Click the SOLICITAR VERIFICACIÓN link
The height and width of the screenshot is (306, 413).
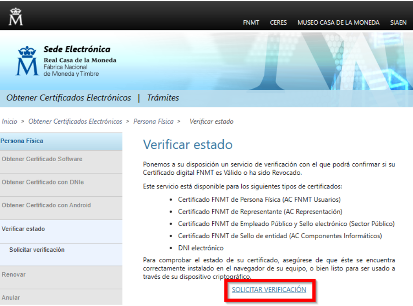coord(269,290)
